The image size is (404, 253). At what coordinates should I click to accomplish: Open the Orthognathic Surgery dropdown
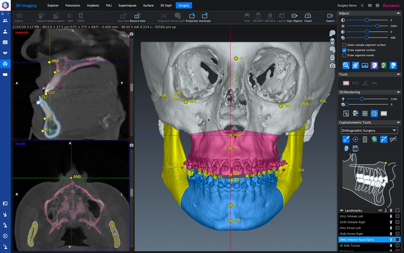coord(369,131)
